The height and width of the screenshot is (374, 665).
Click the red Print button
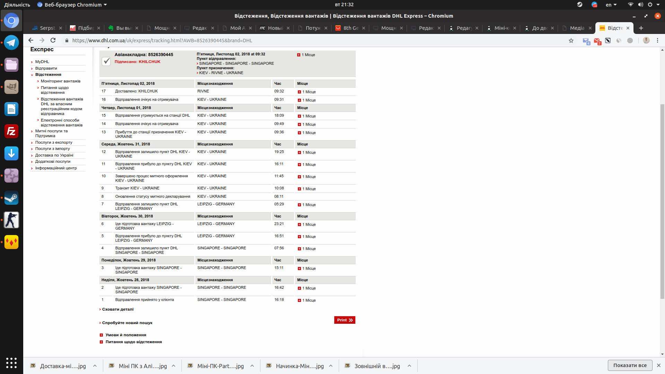[345, 320]
